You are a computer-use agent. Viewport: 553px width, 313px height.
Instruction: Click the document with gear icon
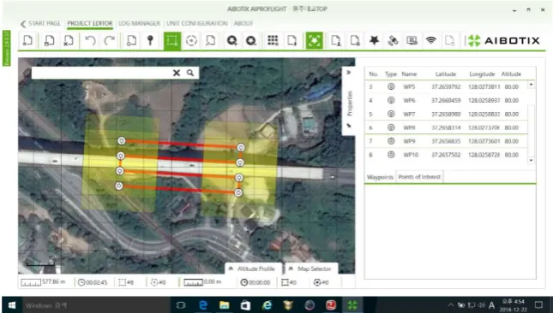coord(355,40)
